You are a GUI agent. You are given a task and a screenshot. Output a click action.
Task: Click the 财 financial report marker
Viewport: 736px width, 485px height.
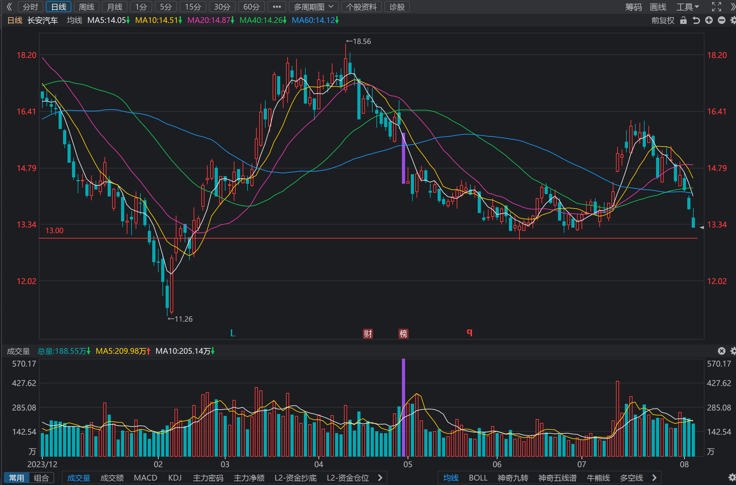point(368,334)
